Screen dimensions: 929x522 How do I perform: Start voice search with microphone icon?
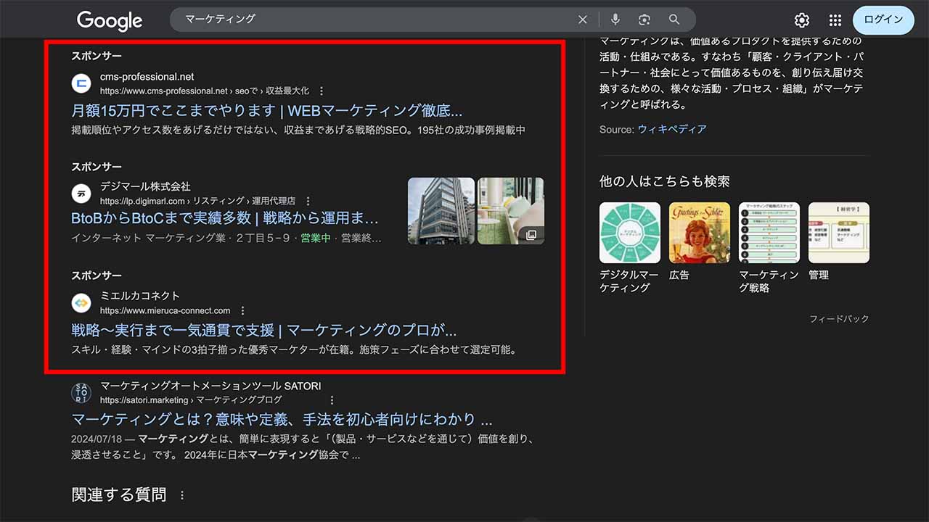coord(615,20)
